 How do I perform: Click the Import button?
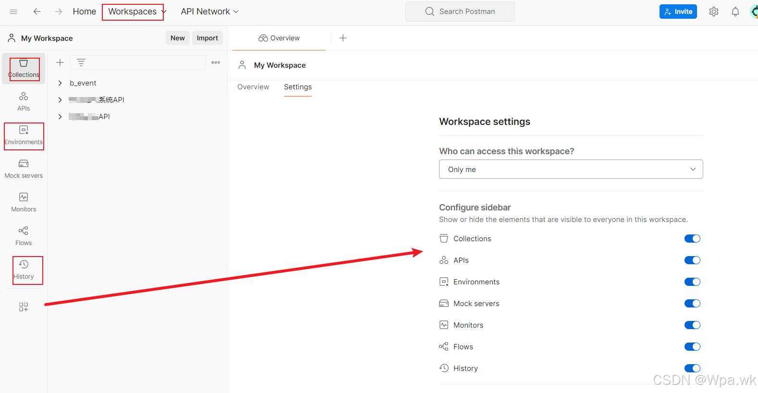[208, 38]
